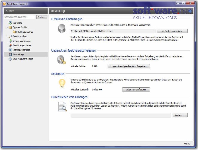Focus the Schnellsuche im Archiv search field
The height and width of the screenshot is (150, 198).
tap(19, 17)
